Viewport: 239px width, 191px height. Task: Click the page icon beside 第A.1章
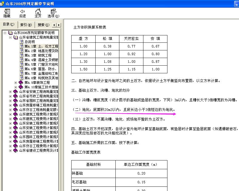[x=22, y=46]
